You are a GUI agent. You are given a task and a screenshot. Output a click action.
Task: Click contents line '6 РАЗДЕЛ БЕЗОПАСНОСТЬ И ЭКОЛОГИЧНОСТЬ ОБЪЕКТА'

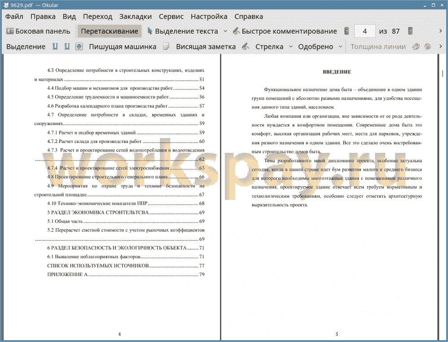pyautogui.click(x=126, y=247)
